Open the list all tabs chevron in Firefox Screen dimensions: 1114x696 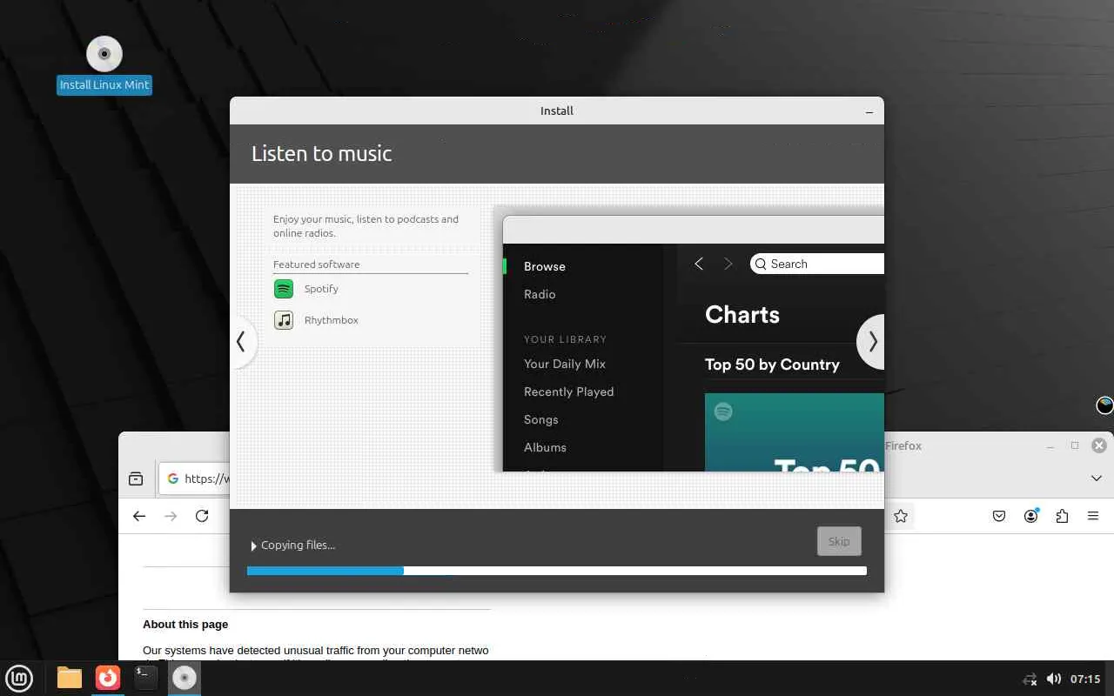coord(1096,478)
